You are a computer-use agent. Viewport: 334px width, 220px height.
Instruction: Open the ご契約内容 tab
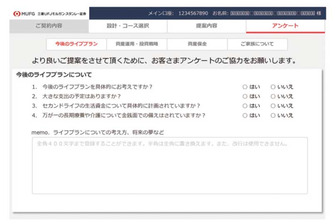(x=49, y=26)
